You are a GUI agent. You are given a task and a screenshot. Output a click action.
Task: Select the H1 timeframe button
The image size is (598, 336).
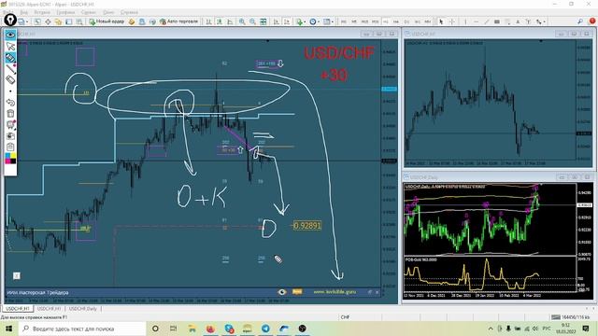[386, 22]
